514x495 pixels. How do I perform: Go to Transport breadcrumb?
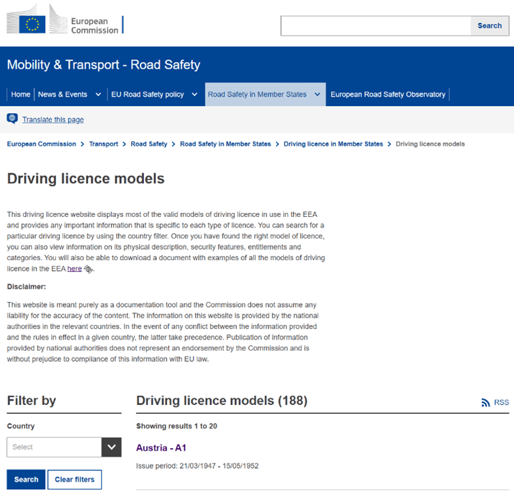point(104,144)
